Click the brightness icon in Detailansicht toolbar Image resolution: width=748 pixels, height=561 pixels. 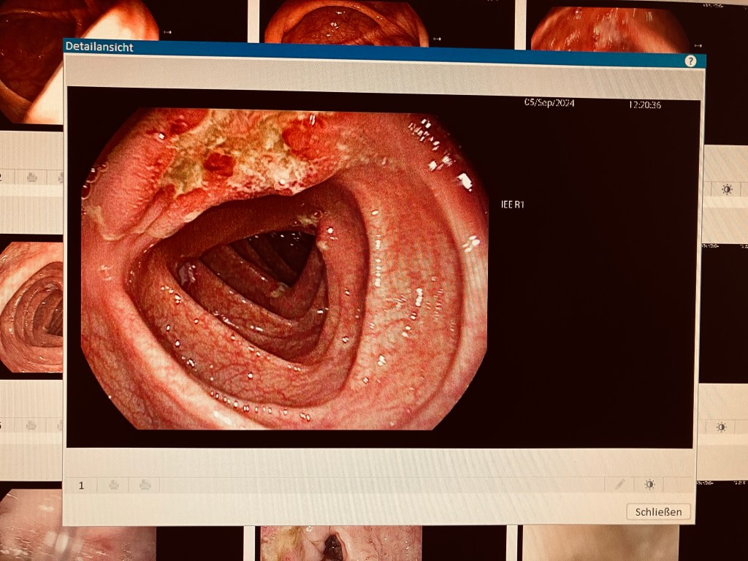pos(649,484)
